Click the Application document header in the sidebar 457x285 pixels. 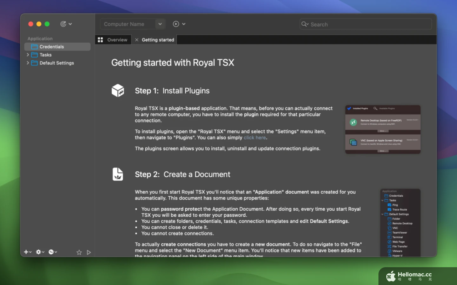40,38
